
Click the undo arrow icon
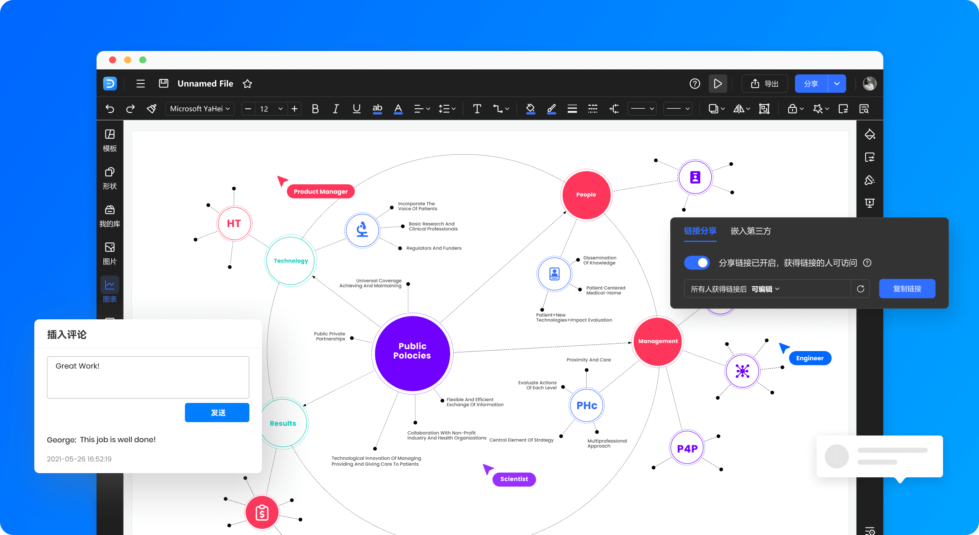coord(110,109)
